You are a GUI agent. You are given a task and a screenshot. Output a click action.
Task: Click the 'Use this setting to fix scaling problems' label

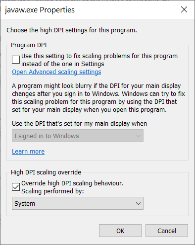point(99,60)
